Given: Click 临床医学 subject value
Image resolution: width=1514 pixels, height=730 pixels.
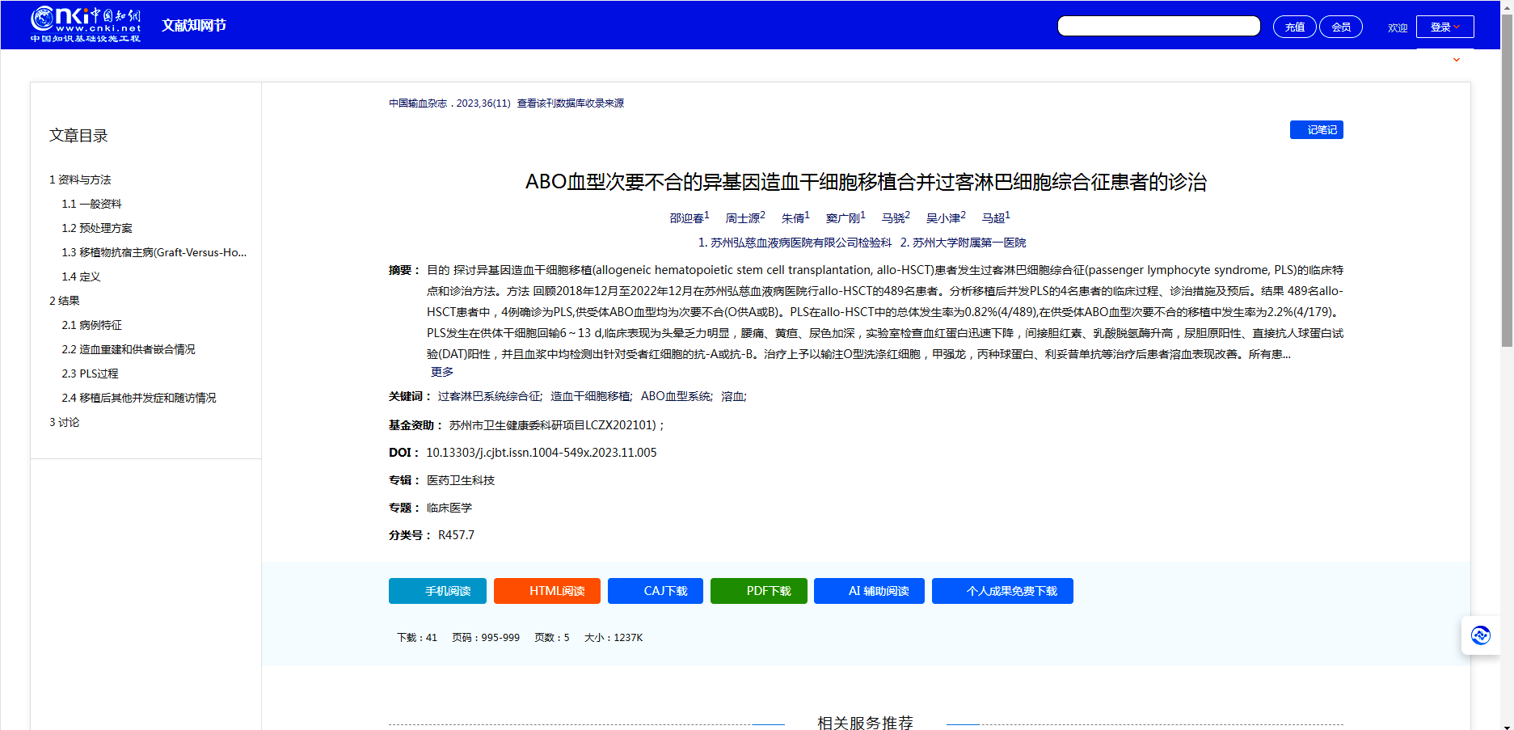Looking at the screenshot, I should click(x=449, y=508).
